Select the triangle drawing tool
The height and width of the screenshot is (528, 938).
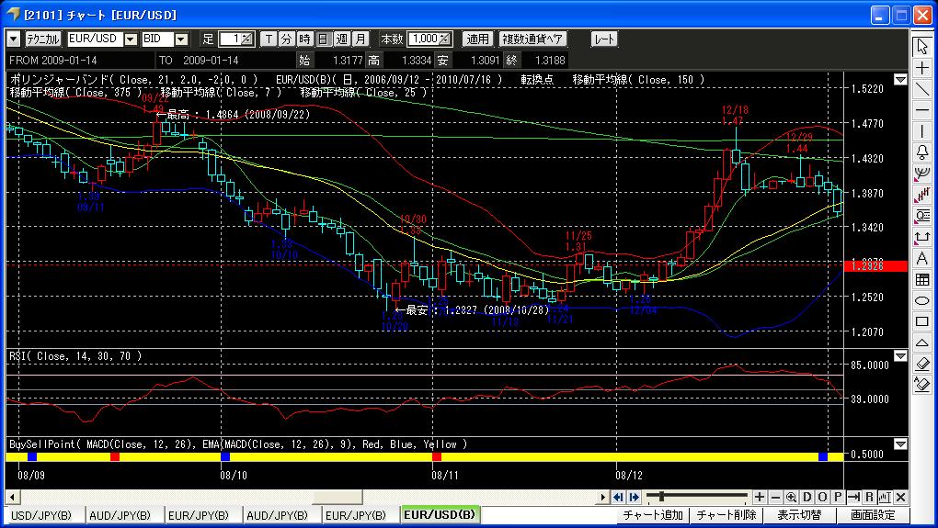921,343
